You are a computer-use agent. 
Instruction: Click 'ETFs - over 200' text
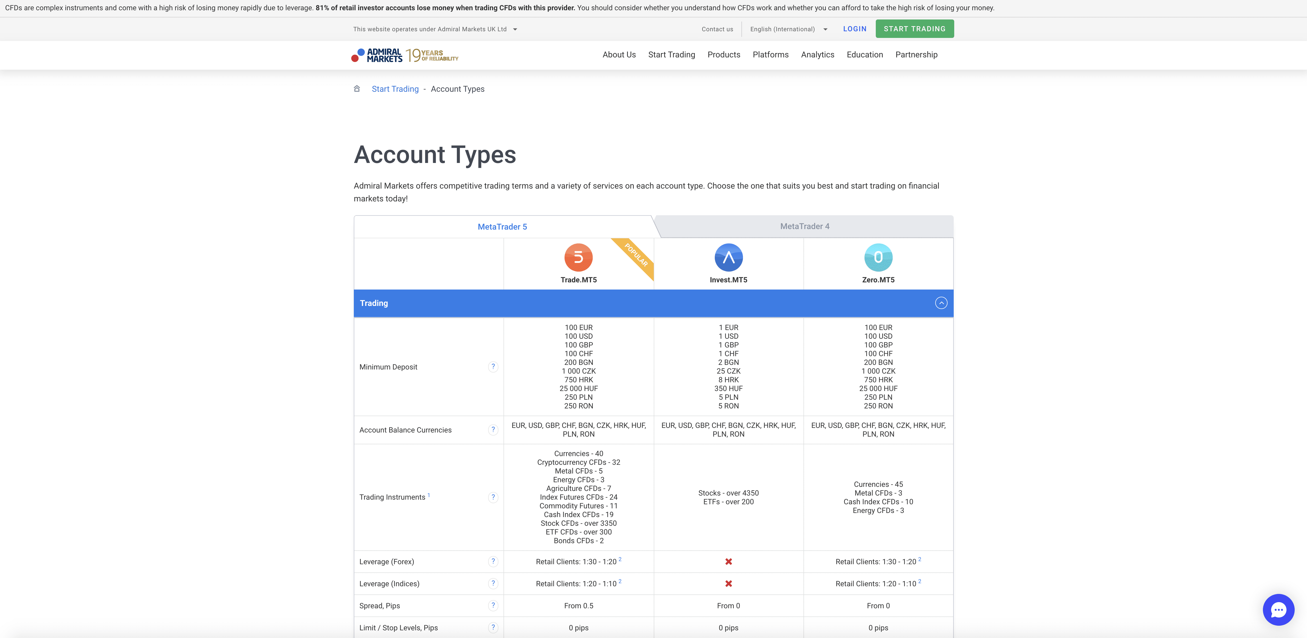[x=729, y=502]
